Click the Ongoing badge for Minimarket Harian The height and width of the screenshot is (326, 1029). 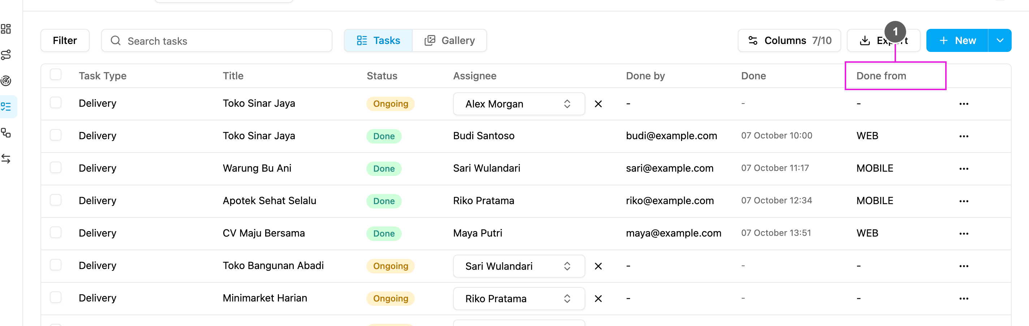390,299
